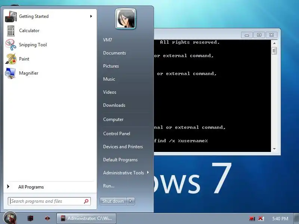Click the volume tray icon with red X
This screenshot has height=224, width=299.
click(x=261, y=218)
